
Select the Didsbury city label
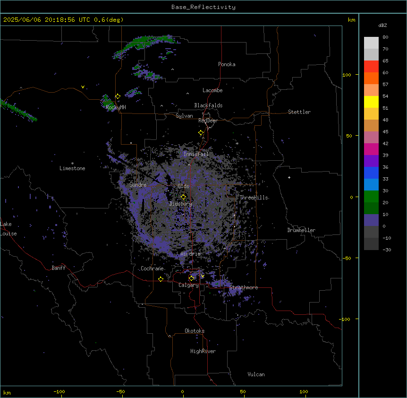pos(181,204)
